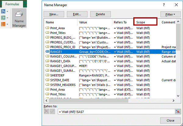Expand dropdown arrow beside blue lookup icon
This screenshot has height=126, width=183.
[x=7, y=12]
